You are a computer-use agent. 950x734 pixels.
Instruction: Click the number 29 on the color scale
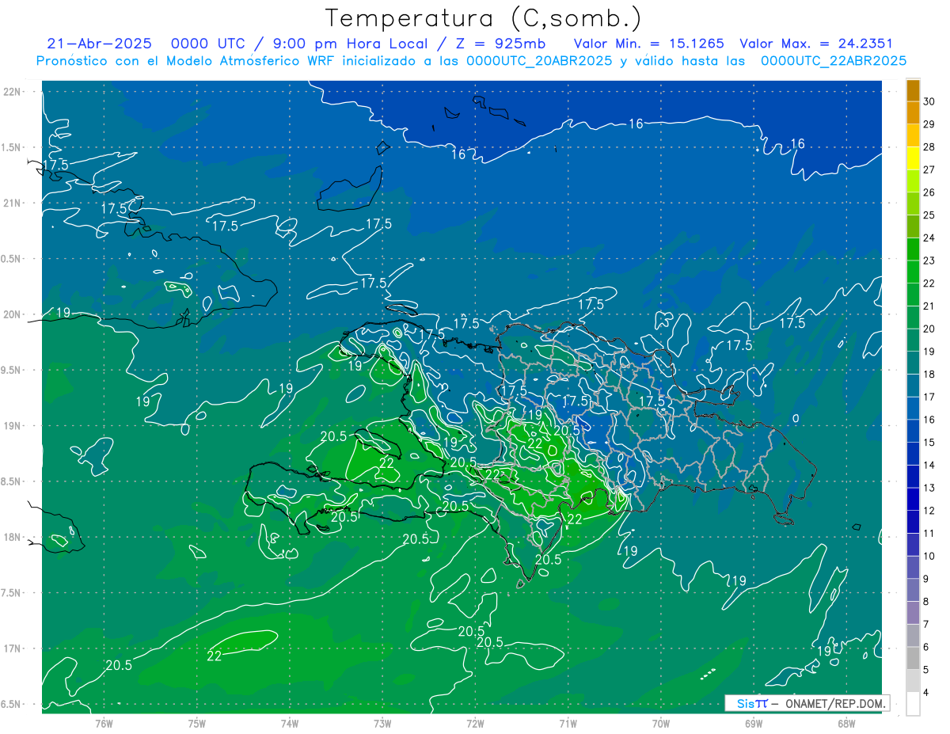pos(929,124)
